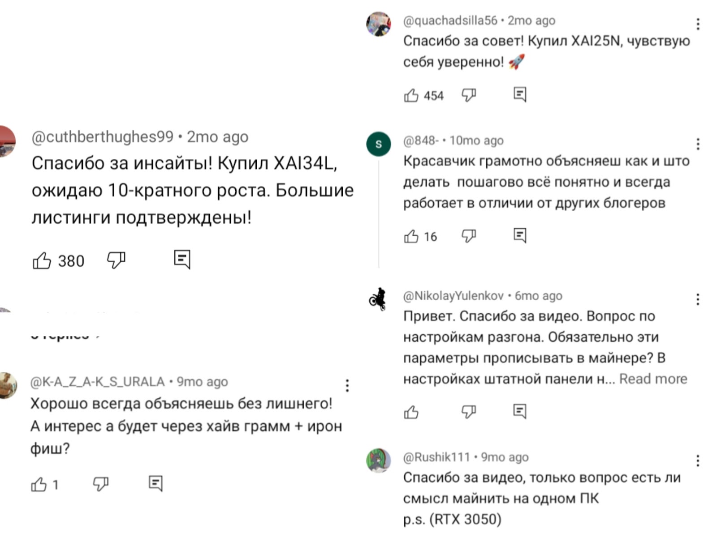This screenshot has width=717, height=537.
Task: Reply to the @quachadsilla56 comment
Action: tap(520, 95)
